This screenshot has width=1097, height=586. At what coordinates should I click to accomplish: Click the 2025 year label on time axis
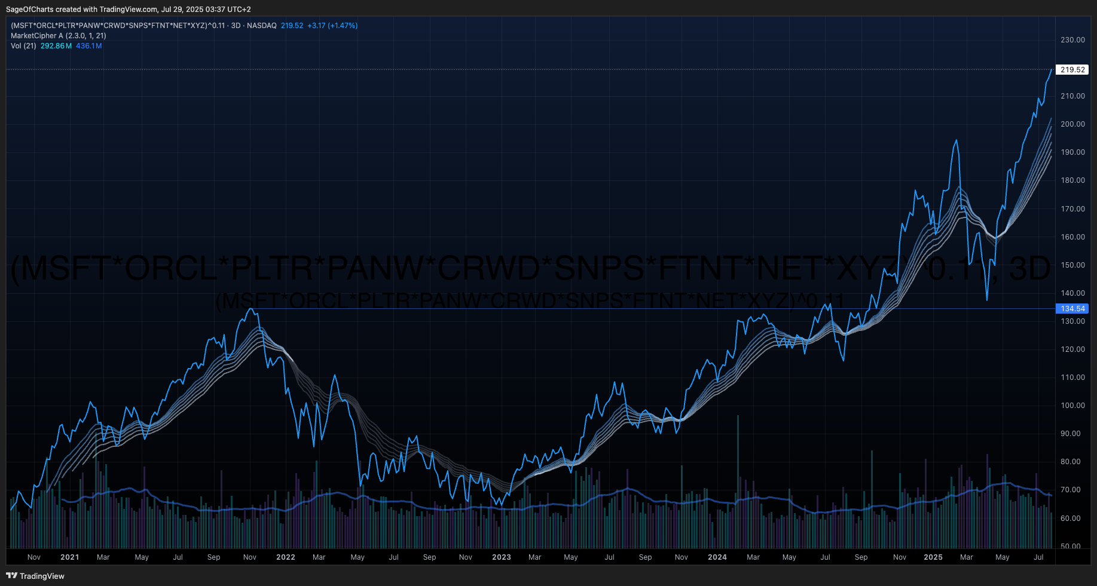933,557
